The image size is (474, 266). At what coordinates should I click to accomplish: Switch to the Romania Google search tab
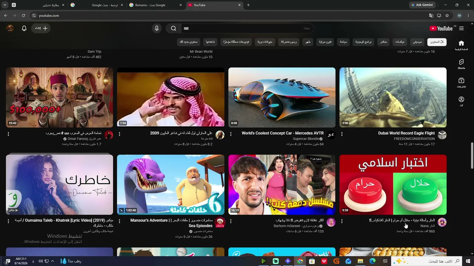point(156,5)
